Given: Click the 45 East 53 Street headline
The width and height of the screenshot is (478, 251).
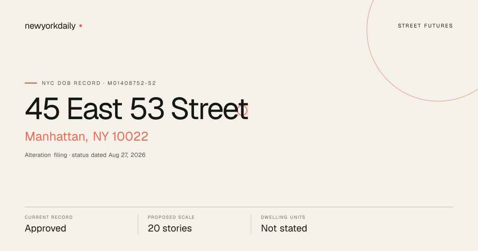Looking at the screenshot, I should (136, 109).
